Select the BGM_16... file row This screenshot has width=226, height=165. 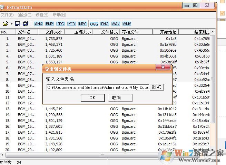[x=105, y=126]
